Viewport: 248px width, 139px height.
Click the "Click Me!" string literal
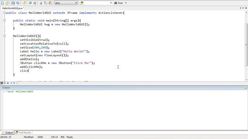(82, 63)
